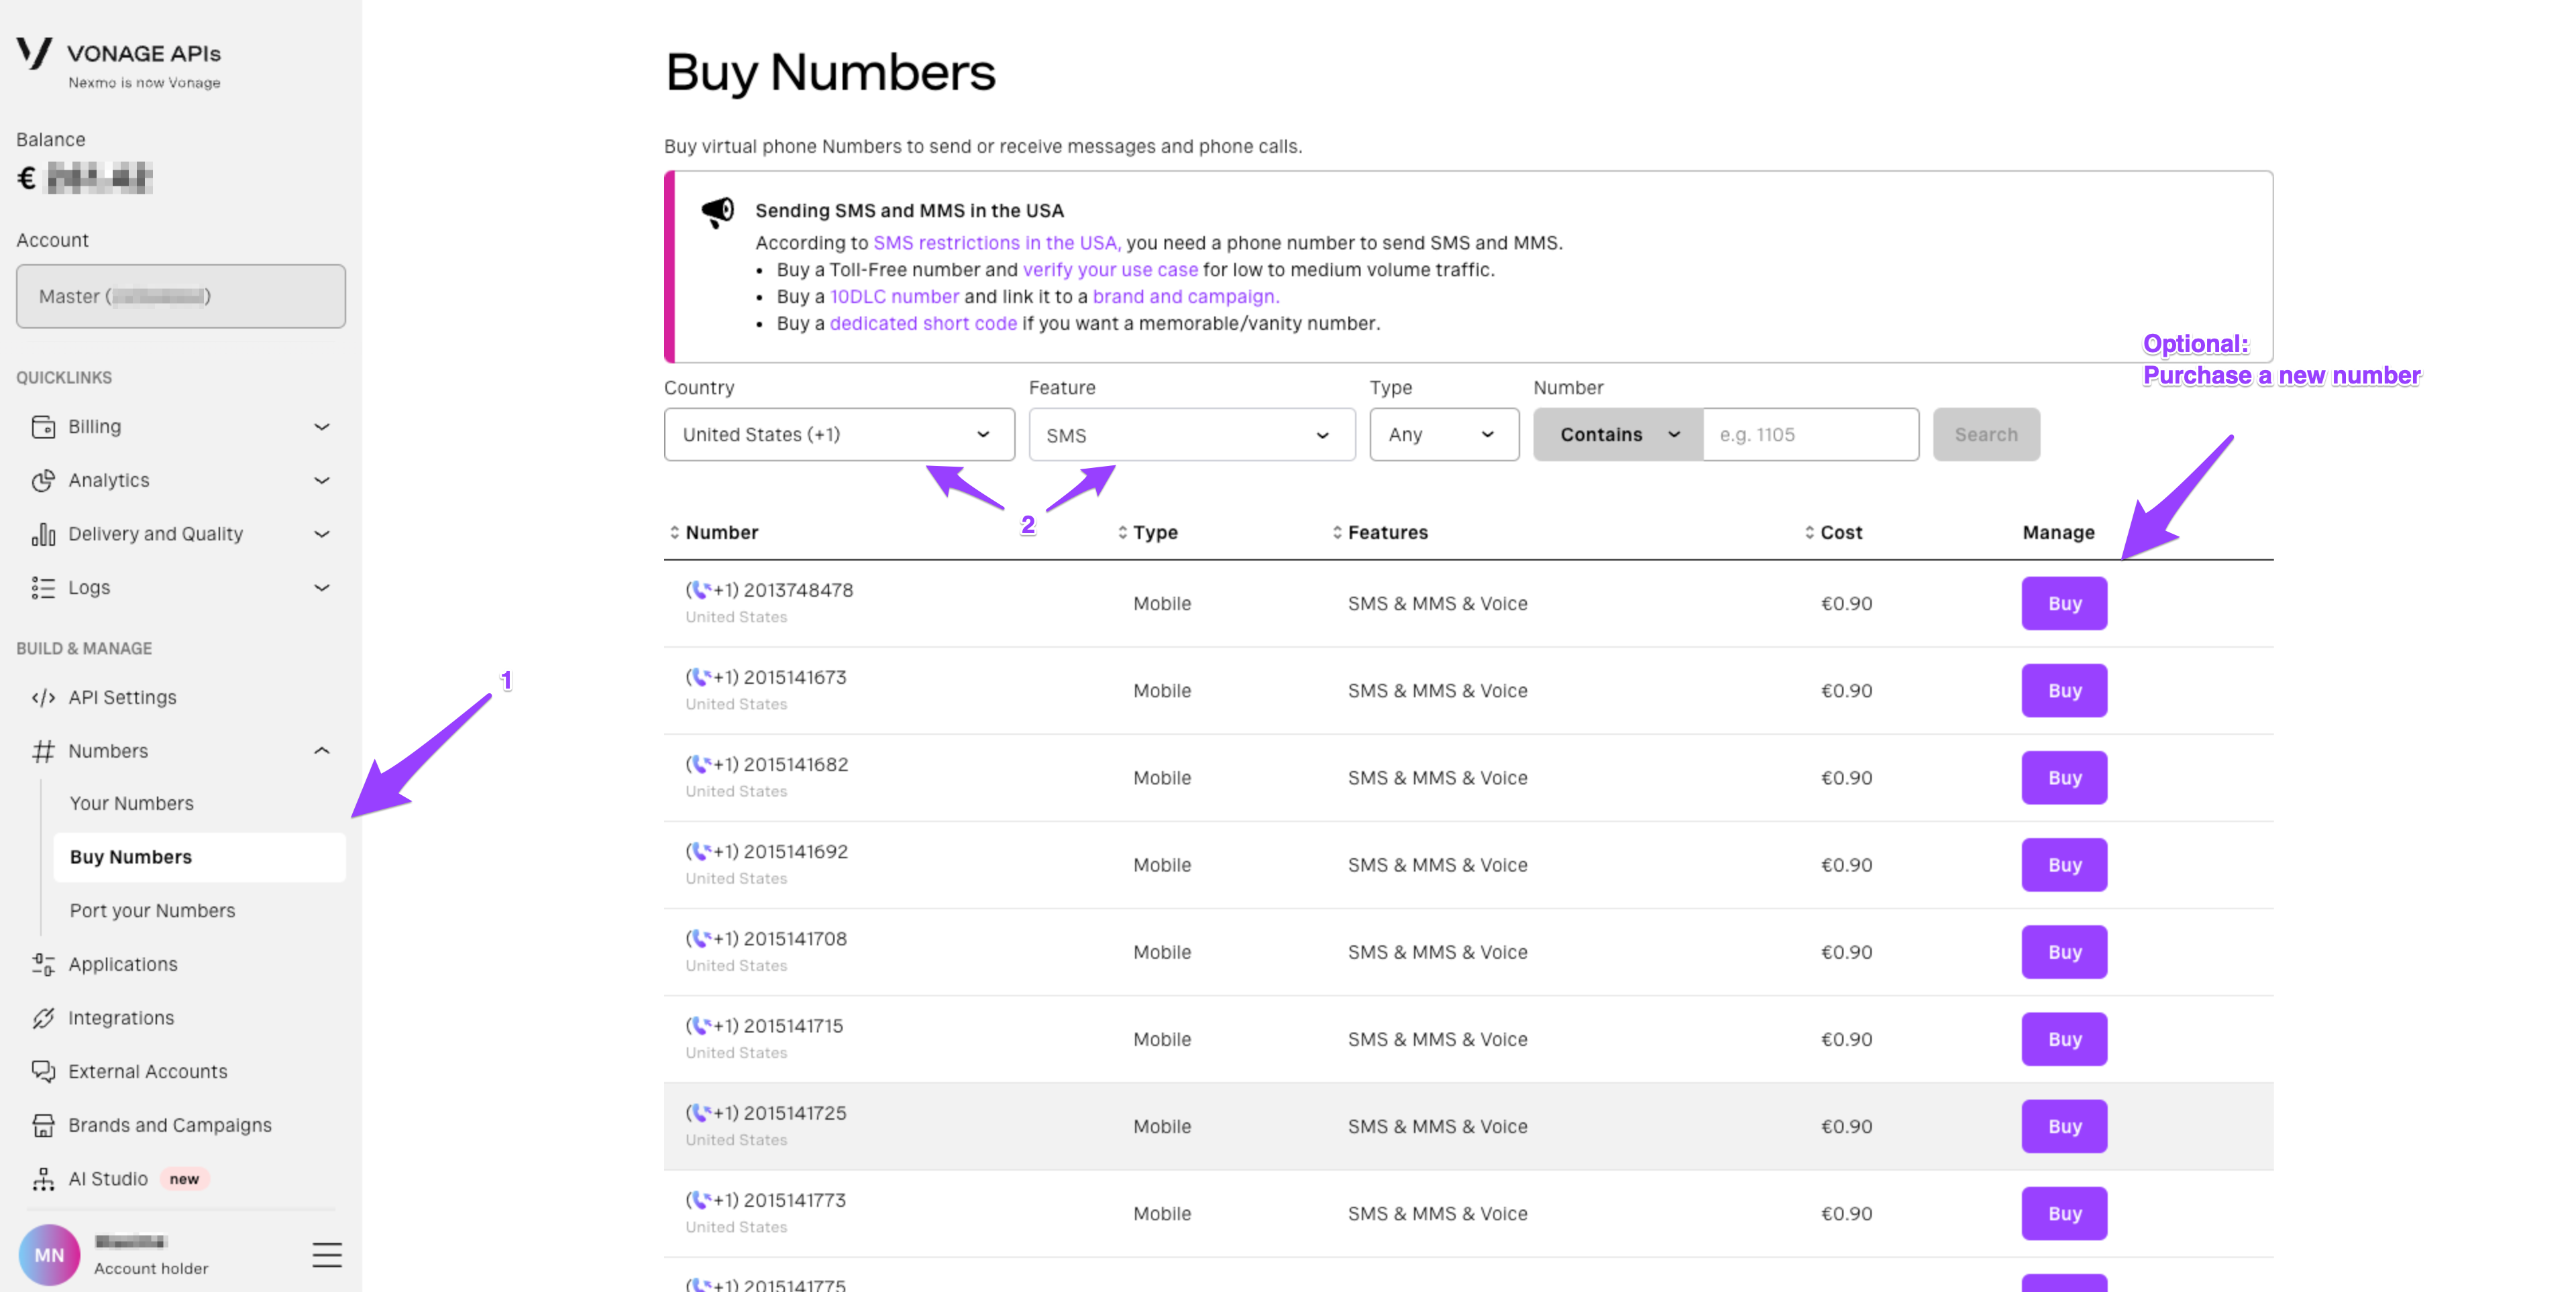Buy the number 2013748478
This screenshot has height=1292, width=2576.
[2064, 603]
